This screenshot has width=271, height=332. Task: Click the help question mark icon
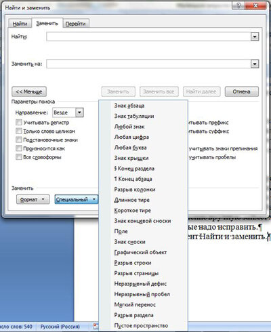[239, 6]
